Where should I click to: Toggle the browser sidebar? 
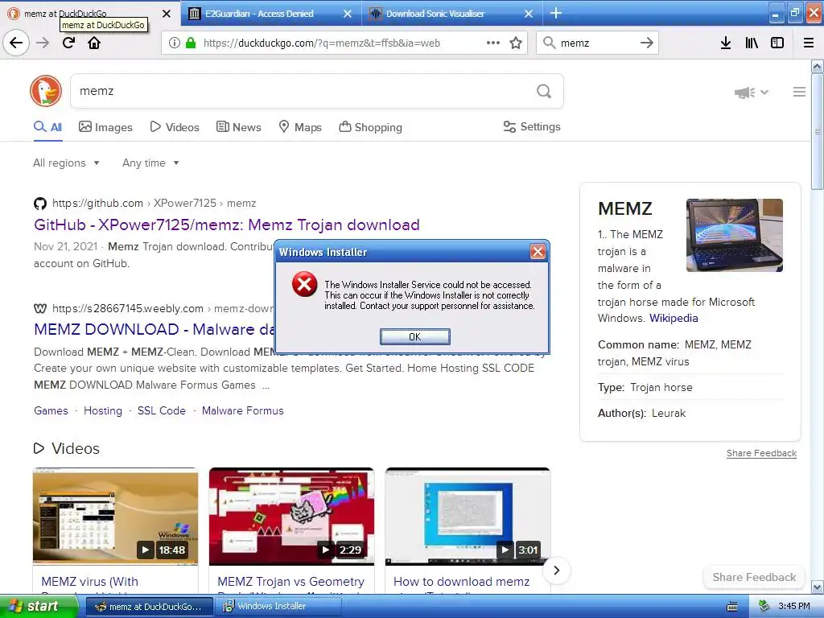point(777,43)
